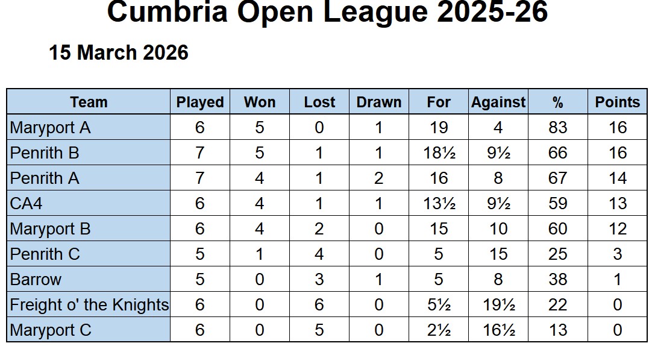The height and width of the screenshot is (346, 649).
Task: Click the 15 March 2026 date
Action: [119, 53]
